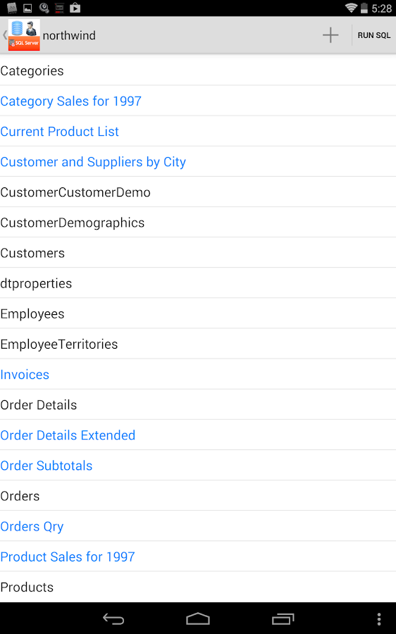Open the Employees table
396x634 pixels.
tap(198, 313)
